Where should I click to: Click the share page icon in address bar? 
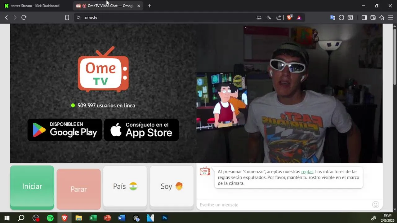[x=279, y=18]
